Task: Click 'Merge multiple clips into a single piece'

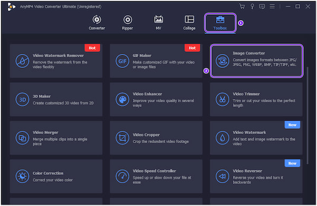Action: point(60,141)
